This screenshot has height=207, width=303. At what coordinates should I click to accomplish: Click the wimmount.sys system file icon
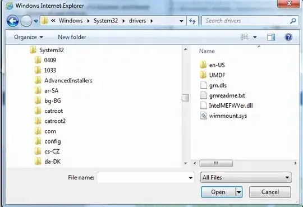pos(204,116)
